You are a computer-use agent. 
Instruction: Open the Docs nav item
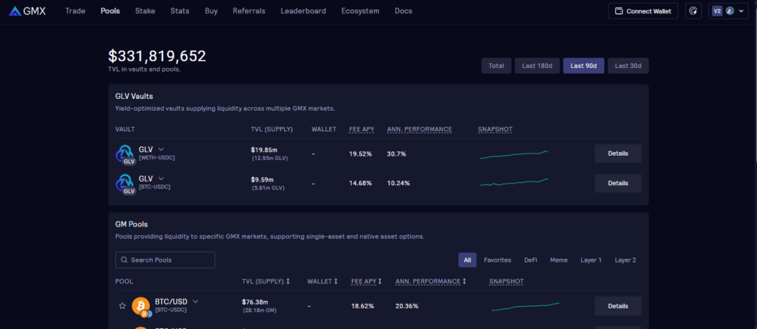point(404,11)
